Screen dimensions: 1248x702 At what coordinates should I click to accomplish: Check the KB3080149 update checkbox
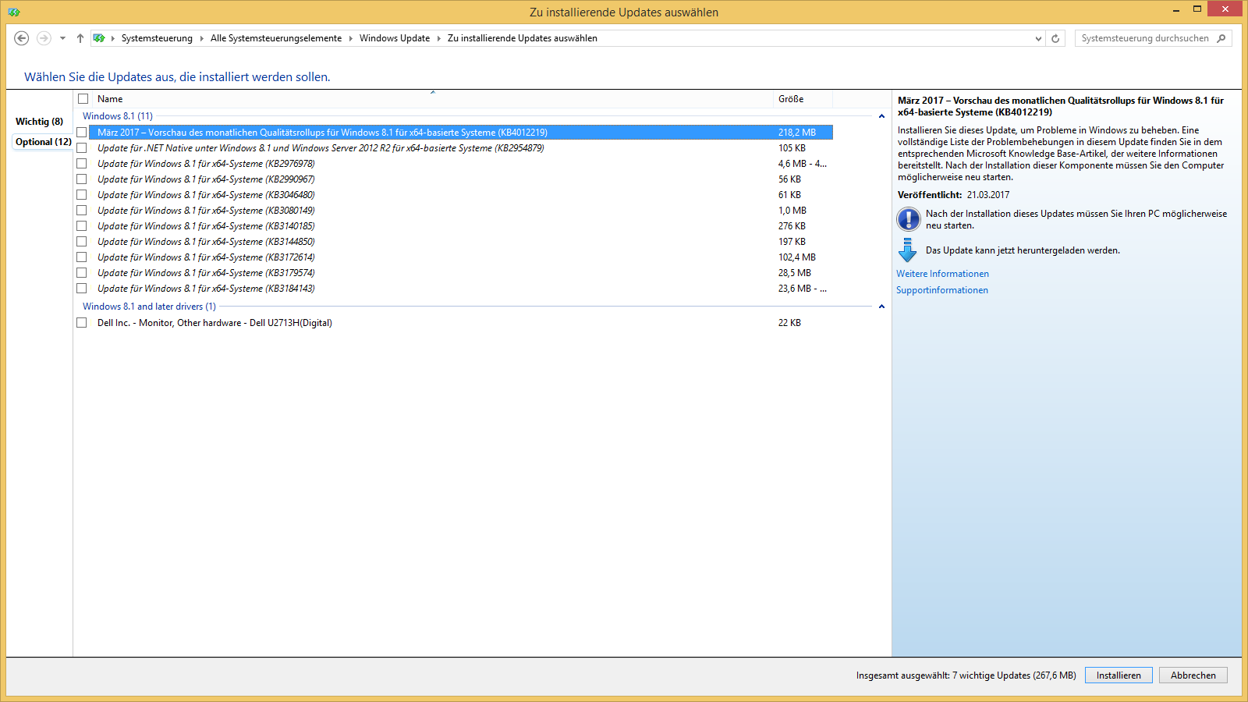[81, 211]
